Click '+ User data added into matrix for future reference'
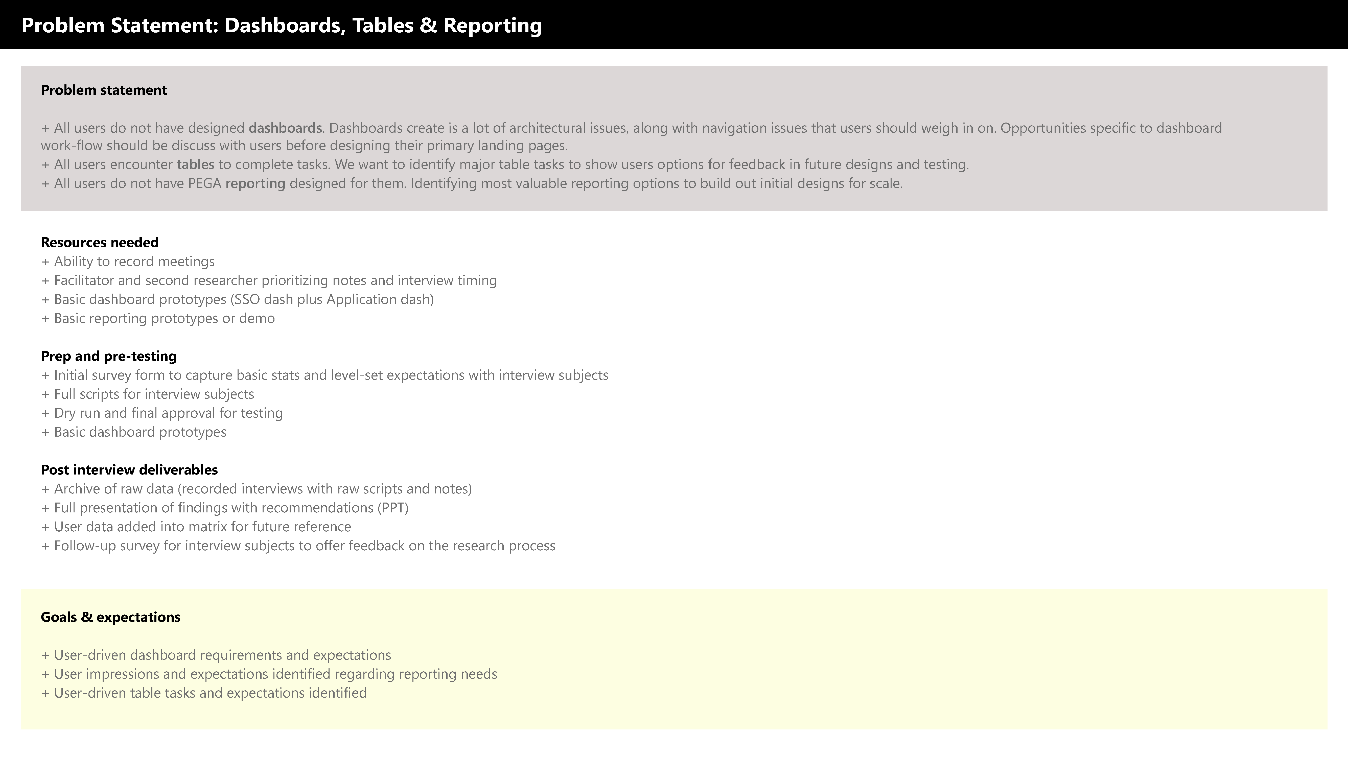Screen dimensions: 1348x758 tap(196, 527)
